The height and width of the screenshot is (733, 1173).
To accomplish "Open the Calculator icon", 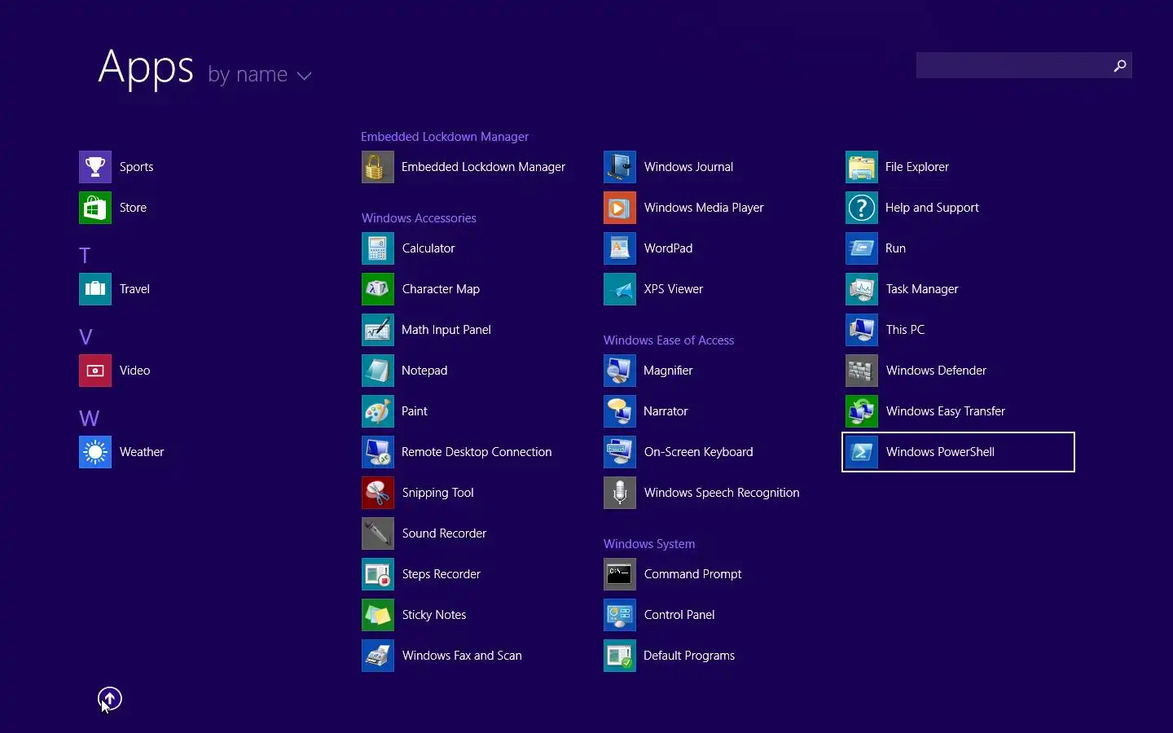I will click(x=378, y=248).
